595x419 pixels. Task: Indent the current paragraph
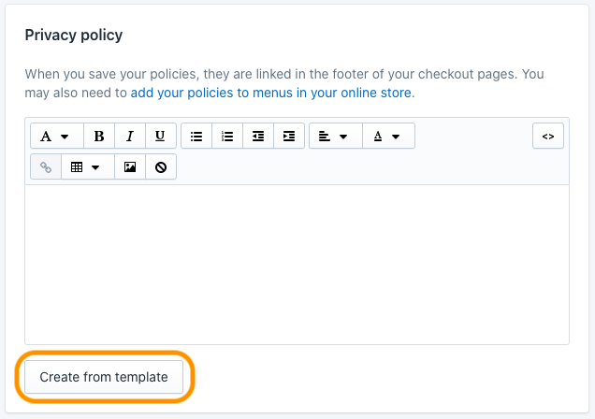tap(289, 137)
